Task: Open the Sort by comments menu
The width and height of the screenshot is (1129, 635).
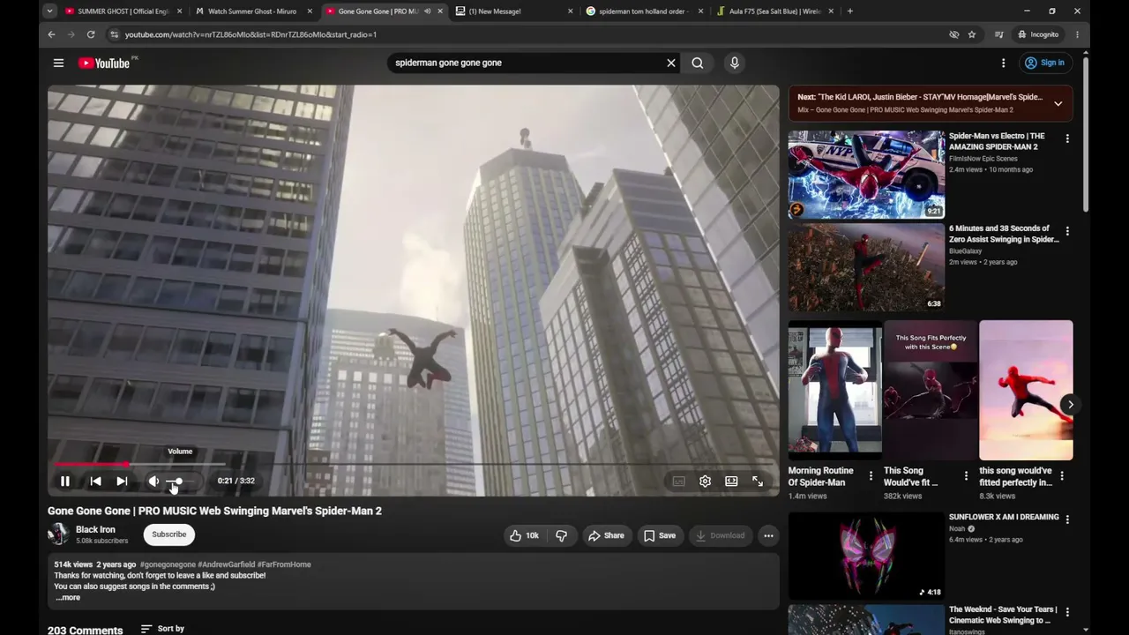Action: [162, 629]
